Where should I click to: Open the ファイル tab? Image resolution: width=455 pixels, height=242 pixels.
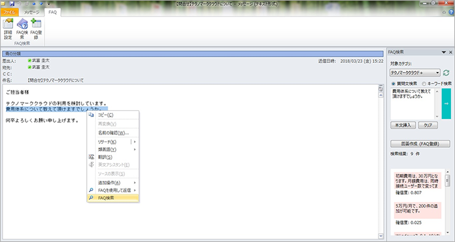pos(10,12)
